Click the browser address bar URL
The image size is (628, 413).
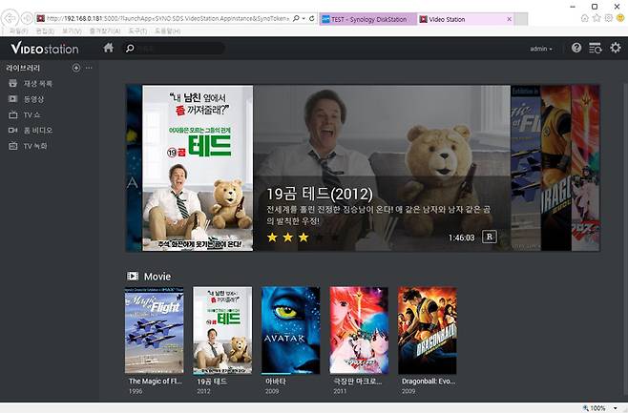(168, 18)
